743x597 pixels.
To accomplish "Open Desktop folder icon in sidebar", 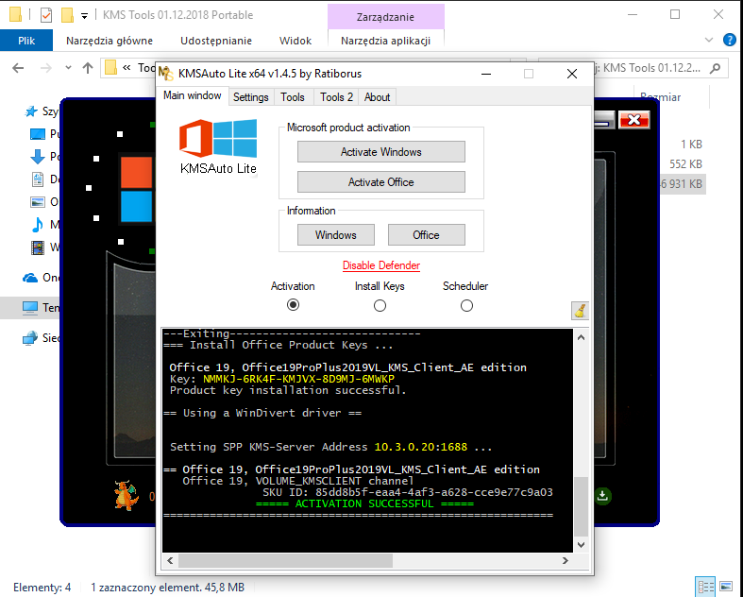I will click(38, 134).
